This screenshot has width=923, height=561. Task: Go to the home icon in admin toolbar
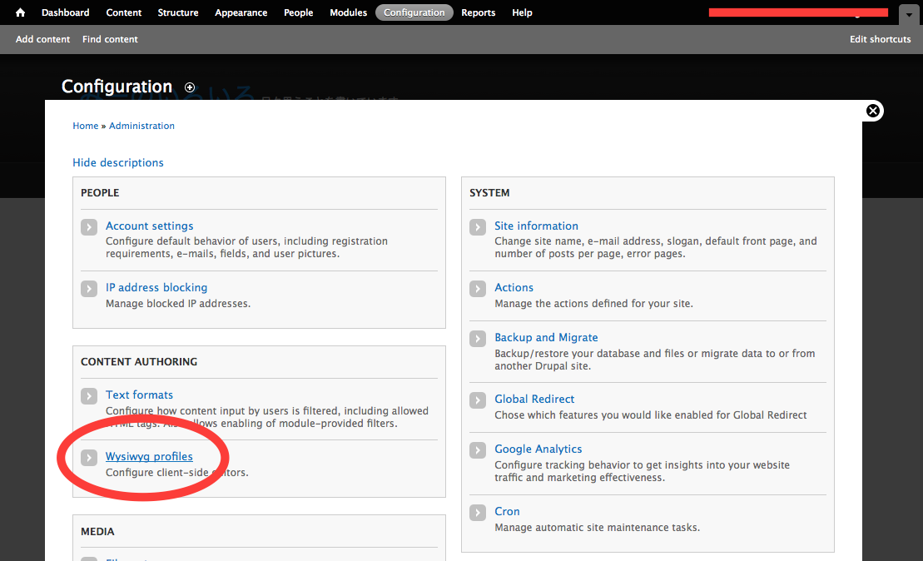point(20,12)
